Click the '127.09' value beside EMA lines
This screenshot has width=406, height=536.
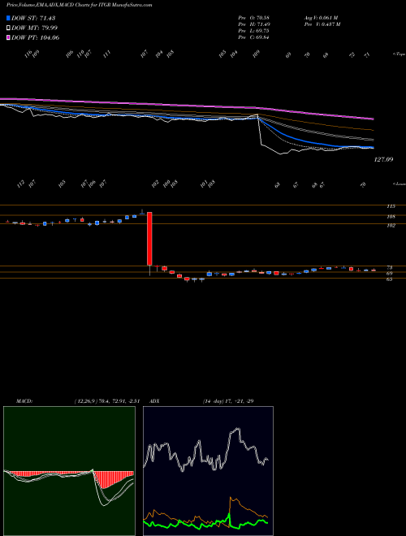tap(384, 160)
